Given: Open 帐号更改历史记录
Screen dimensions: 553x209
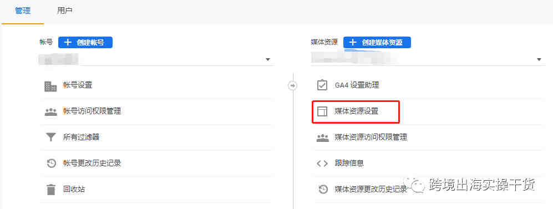Looking at the screenshot, I should [93, 163].
